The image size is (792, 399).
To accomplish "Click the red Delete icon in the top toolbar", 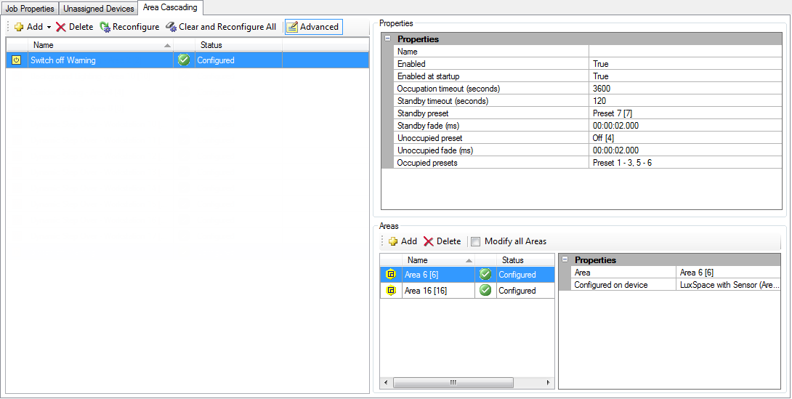I will point(61,27).
